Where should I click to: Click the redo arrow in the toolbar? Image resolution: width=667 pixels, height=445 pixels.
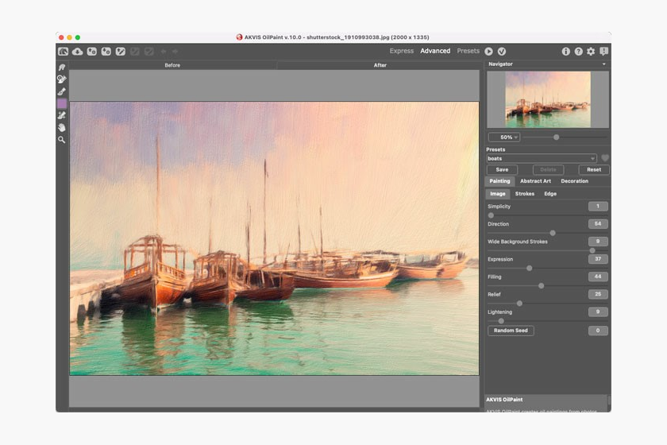175,52
